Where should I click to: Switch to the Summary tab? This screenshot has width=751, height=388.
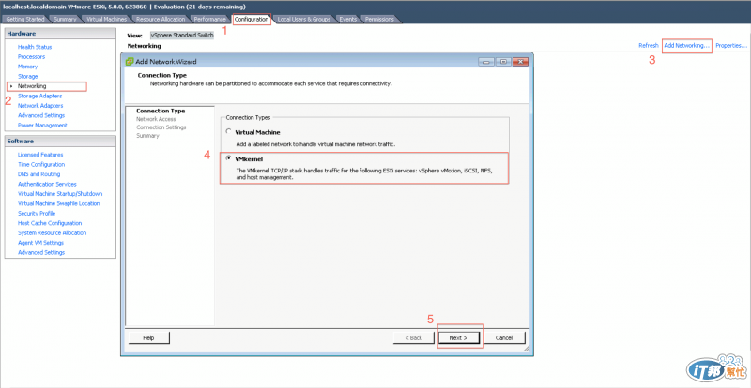pos(65,19)
